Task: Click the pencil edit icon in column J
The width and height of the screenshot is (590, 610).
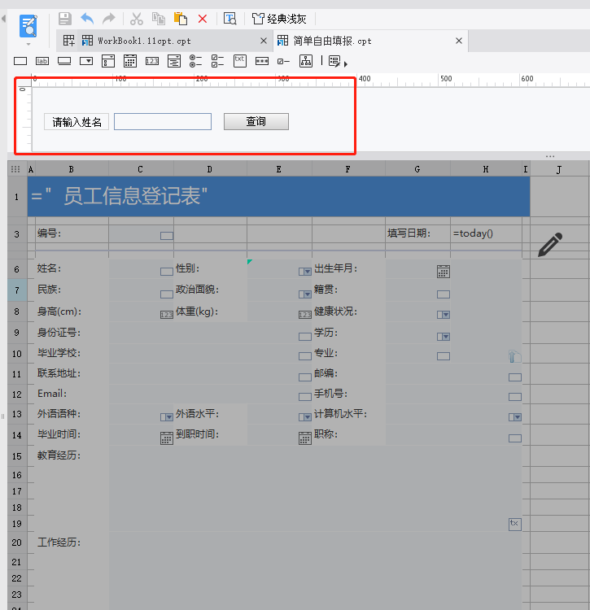Action: pos(550,245)
